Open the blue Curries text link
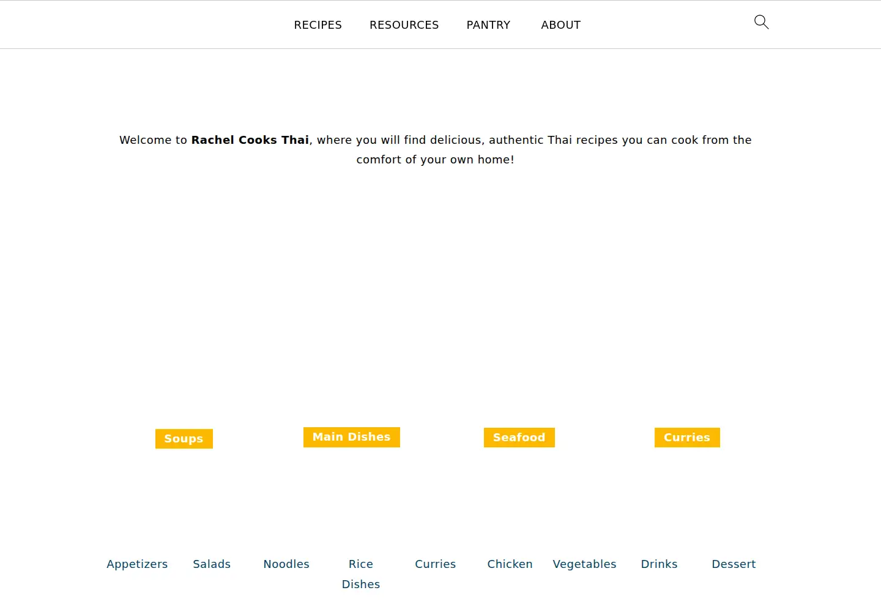Image resolution: width=881 pixels, height=612 pixels. 435,564
